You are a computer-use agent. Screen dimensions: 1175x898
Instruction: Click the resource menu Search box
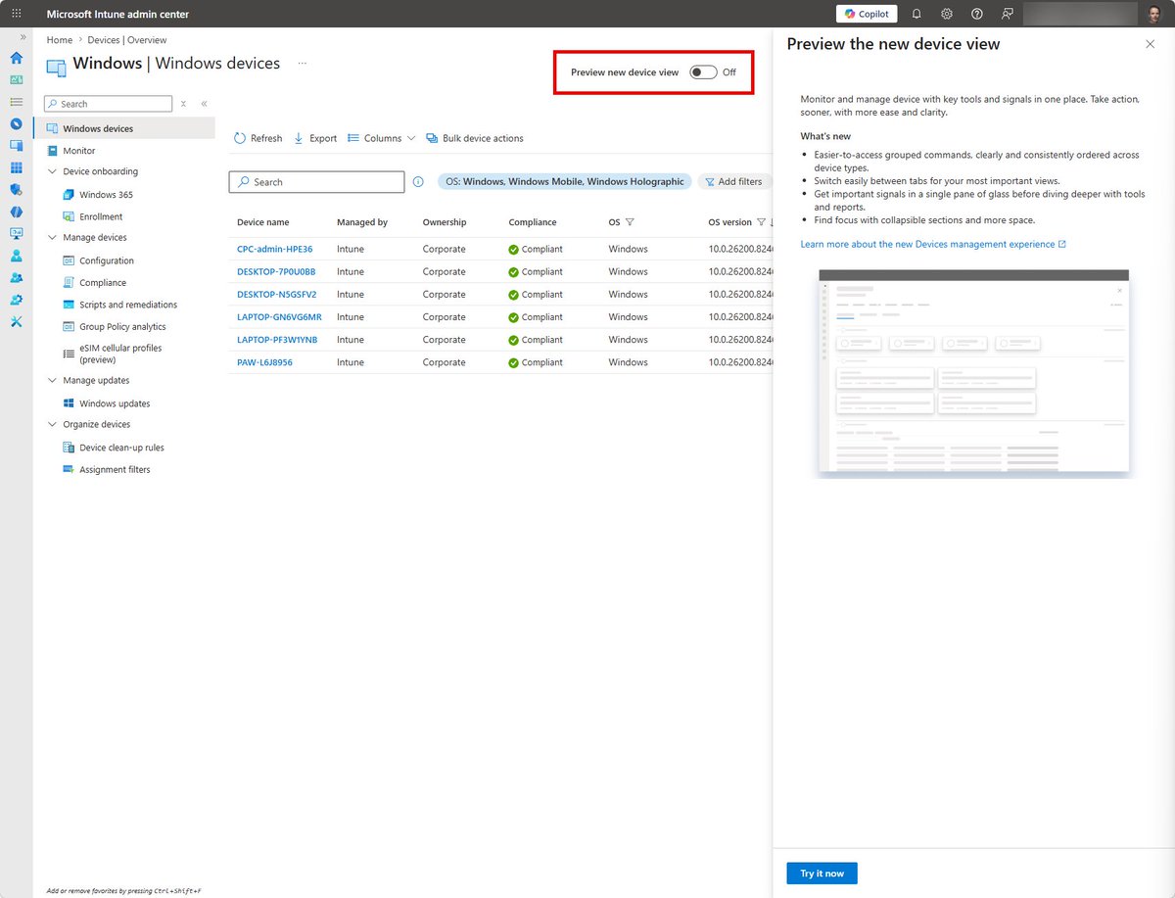click(108, 104)
